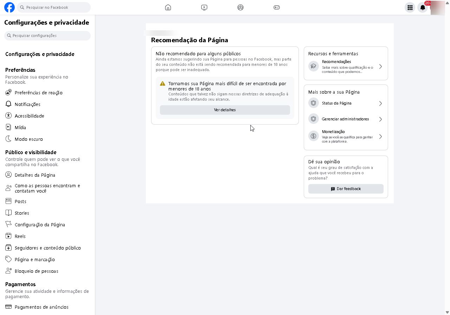Expand Monetização chevron arrow
The image size is (450, 315).
[380, 137]
